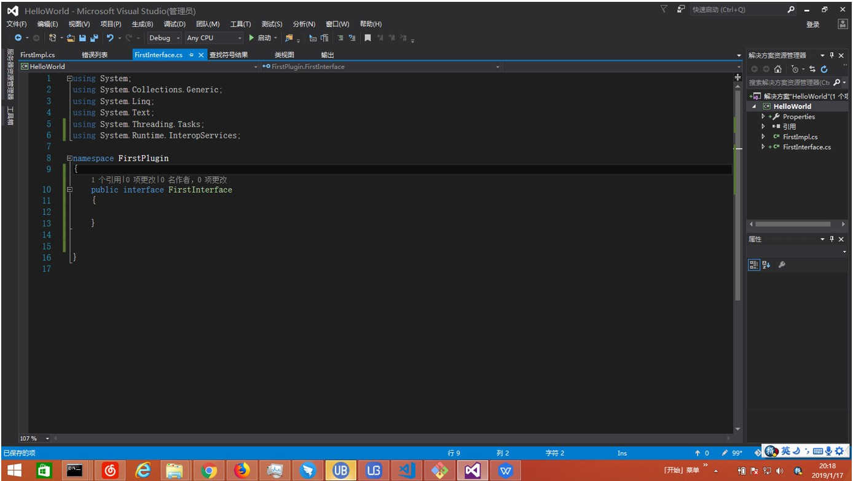The width and height of the screenshot is (853, 481).
Task: Uncomment the selected lines
Action: (x=352, y=38)
